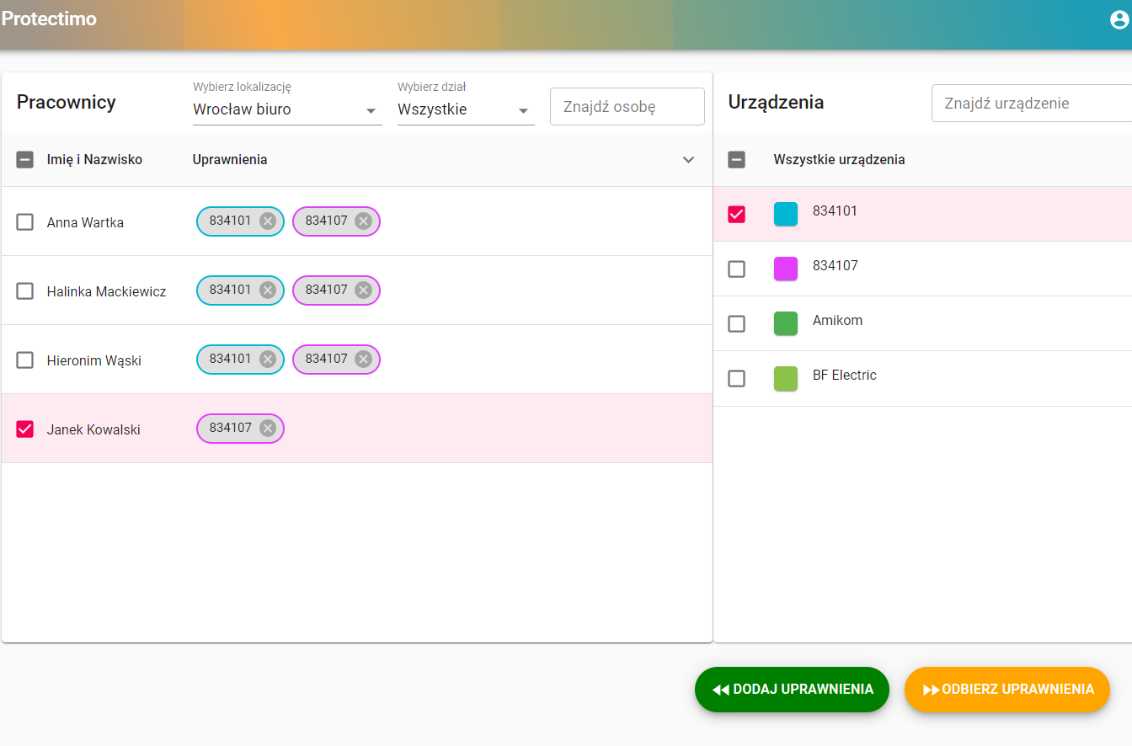The width and height of the screenshot is (1132, 746).
Task: Remove 834107 chip from Janek Kowalski
Action: (268, 429)
